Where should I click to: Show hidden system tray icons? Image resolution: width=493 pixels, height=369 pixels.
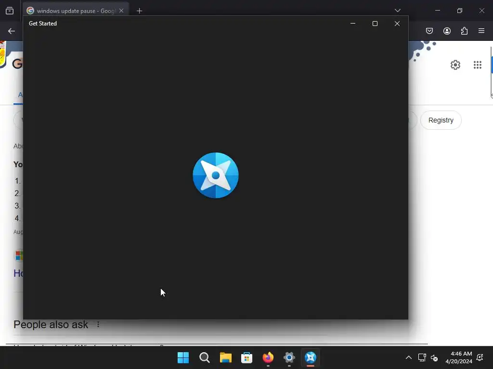pos(408,357)
